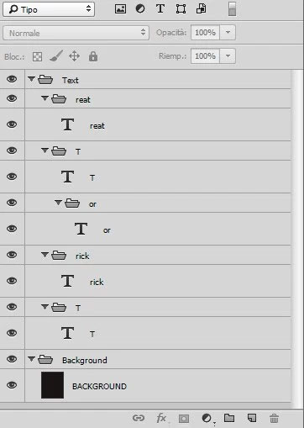Filter layers by smart object icon

coord(202,8)
